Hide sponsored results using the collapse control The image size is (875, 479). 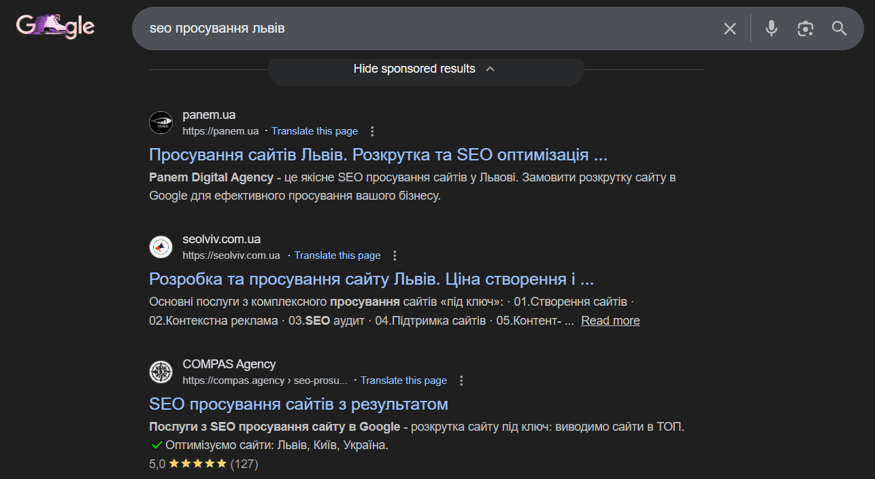click(x=425, y=69)
